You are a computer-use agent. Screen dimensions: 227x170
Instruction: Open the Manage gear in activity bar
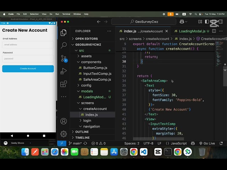coord(63,134)
